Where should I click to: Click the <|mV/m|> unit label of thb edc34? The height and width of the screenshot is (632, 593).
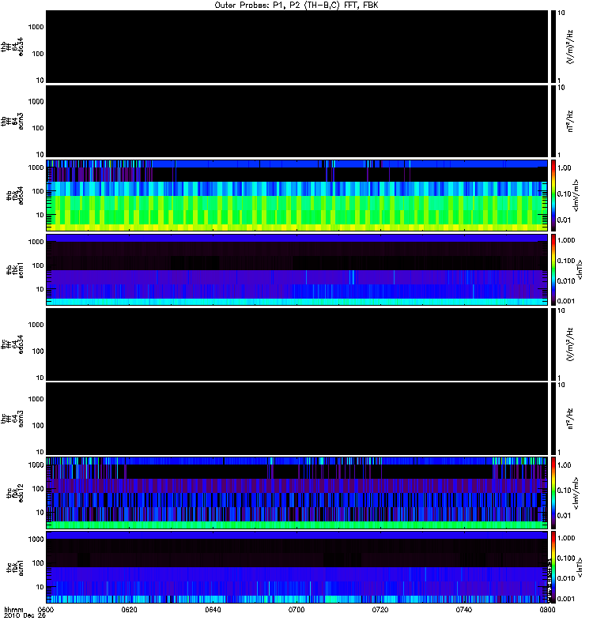576,195
